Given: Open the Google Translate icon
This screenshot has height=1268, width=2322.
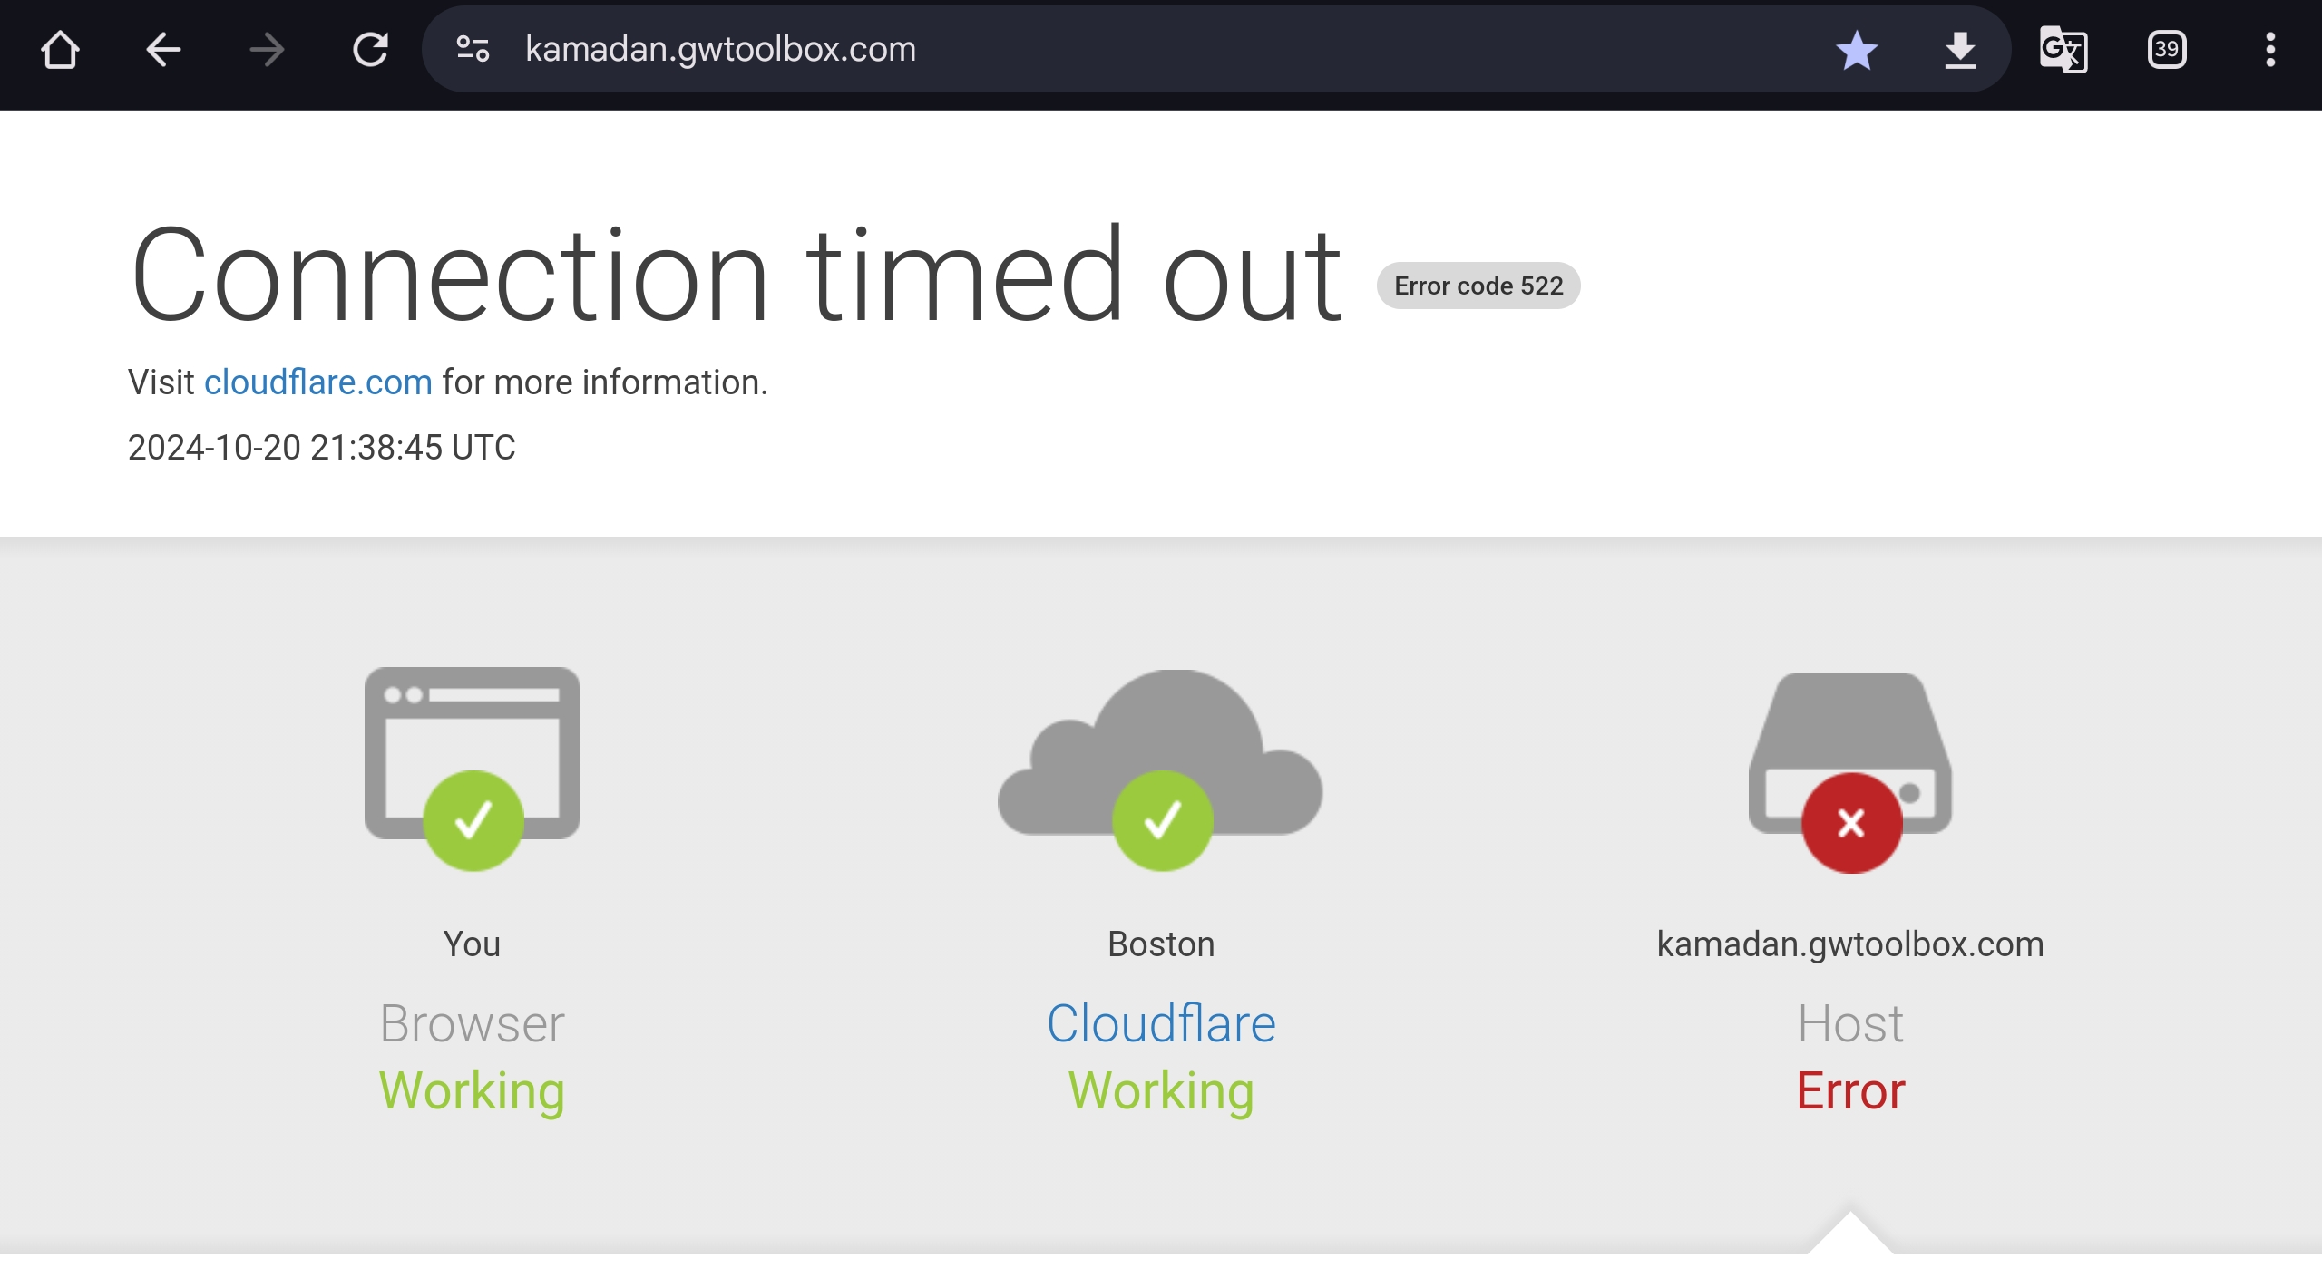Looking at the screenshot, I should point(2063,50).
